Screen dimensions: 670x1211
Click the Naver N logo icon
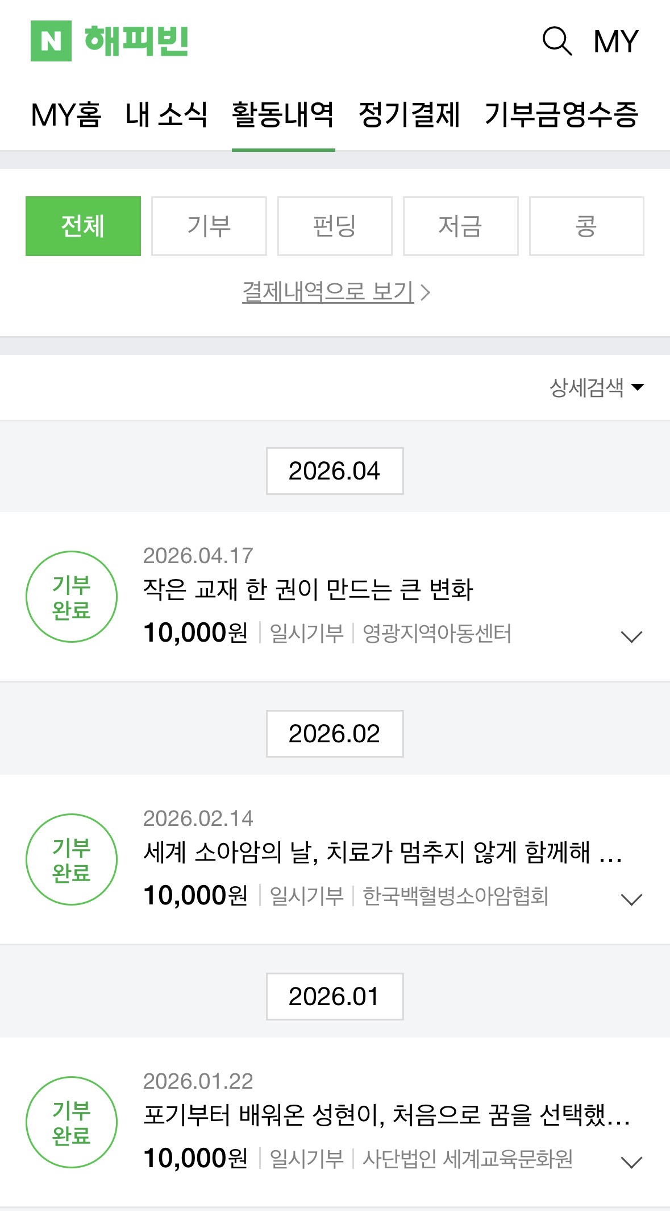tap(51, 41)
